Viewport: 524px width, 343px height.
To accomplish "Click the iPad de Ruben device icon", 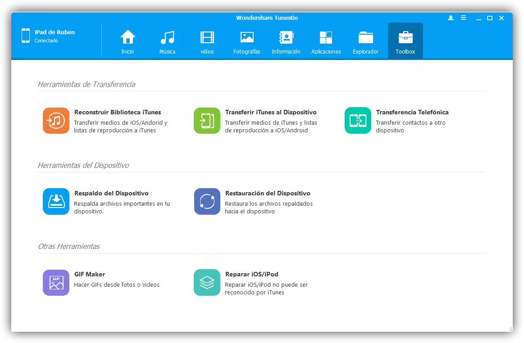I will pos(26,36).
